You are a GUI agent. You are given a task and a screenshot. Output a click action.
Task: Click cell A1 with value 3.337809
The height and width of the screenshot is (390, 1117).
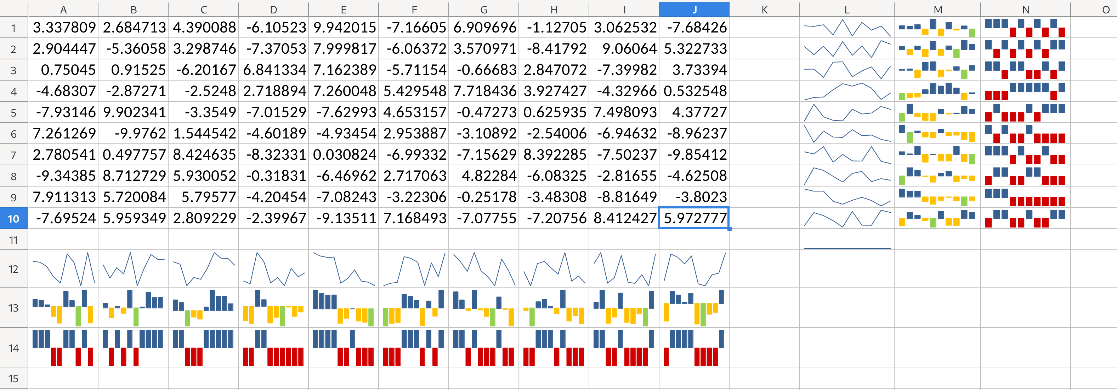click(63, 27)
